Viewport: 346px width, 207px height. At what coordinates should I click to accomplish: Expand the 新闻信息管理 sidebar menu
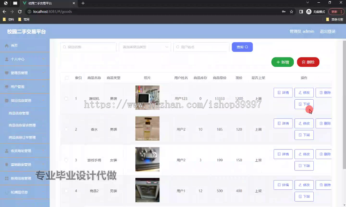pyautogui.click(x=25, y=178)
